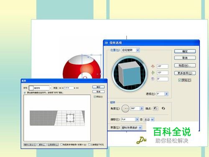Click 取消 button in 贴图 dialog
209x157 pixels.
pos(98,92)
